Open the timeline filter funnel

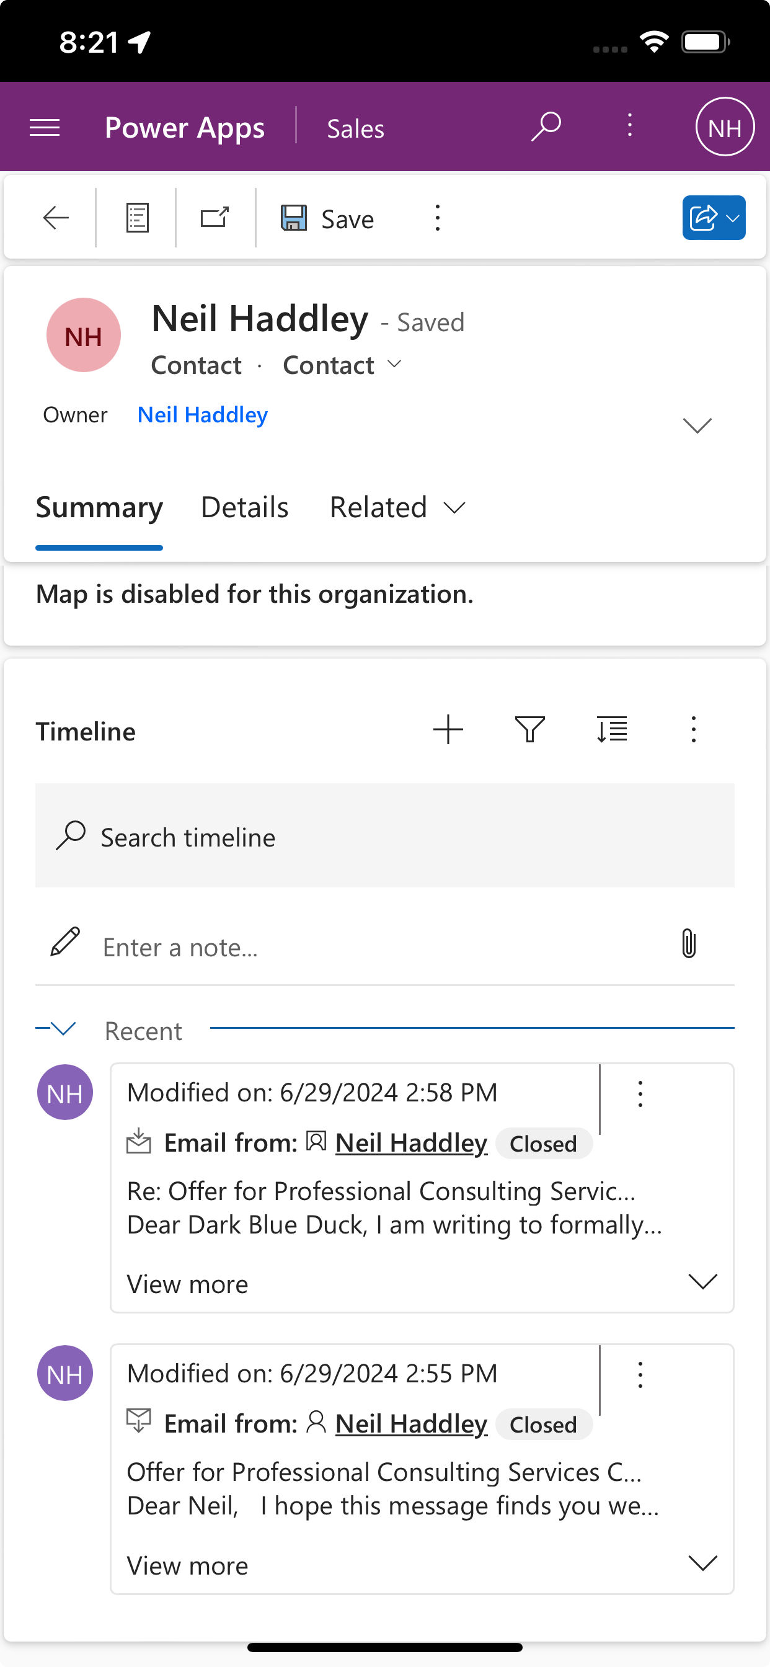point(530,730)
